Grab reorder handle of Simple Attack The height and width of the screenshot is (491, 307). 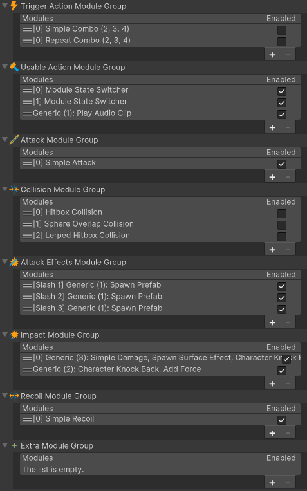[27, 163]
